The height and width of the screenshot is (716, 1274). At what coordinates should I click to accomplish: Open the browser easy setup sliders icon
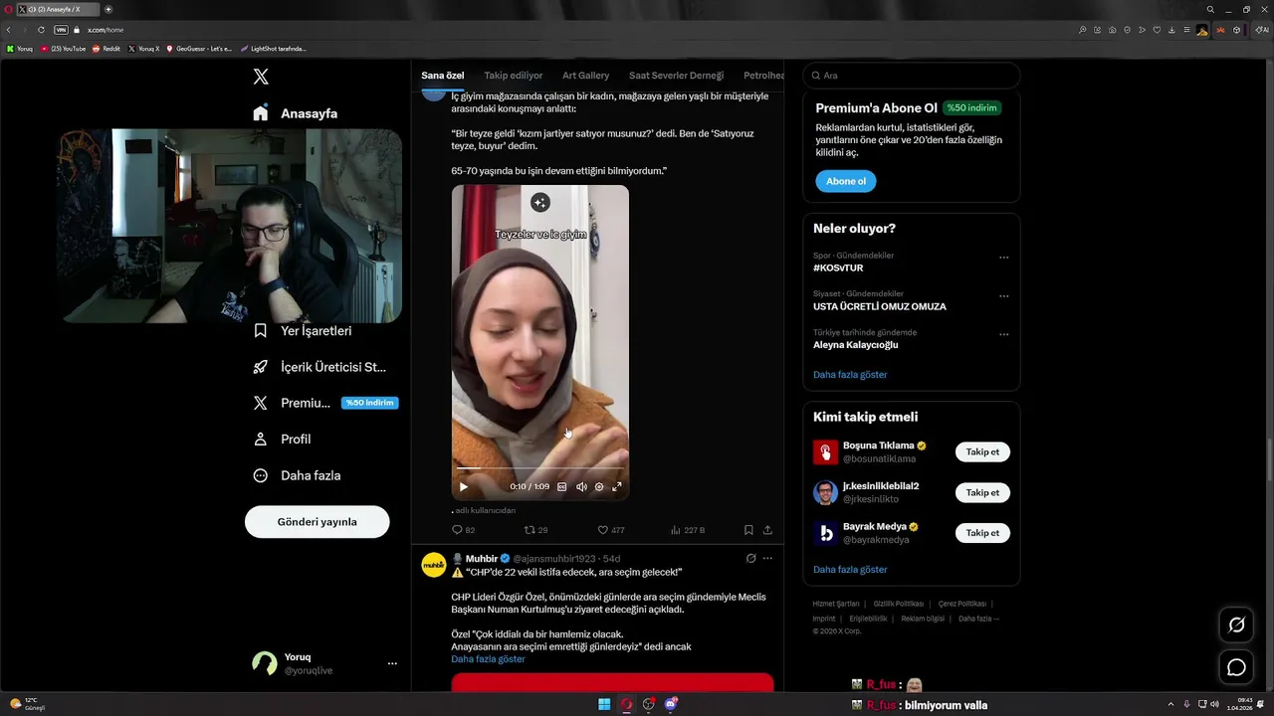tap(1186, 30)
